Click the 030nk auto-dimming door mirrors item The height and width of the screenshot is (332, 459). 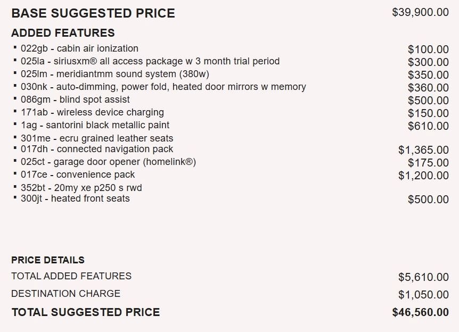(x=163, y=87)
